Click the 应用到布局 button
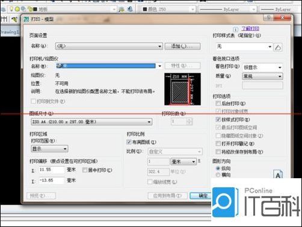 coord(167,196)
